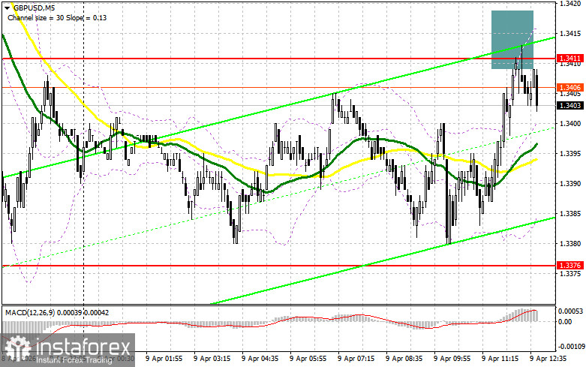Select the 1.3420 price scale value
The height and width of the screenshot is (367, 586).
click(x=570, y=4)
